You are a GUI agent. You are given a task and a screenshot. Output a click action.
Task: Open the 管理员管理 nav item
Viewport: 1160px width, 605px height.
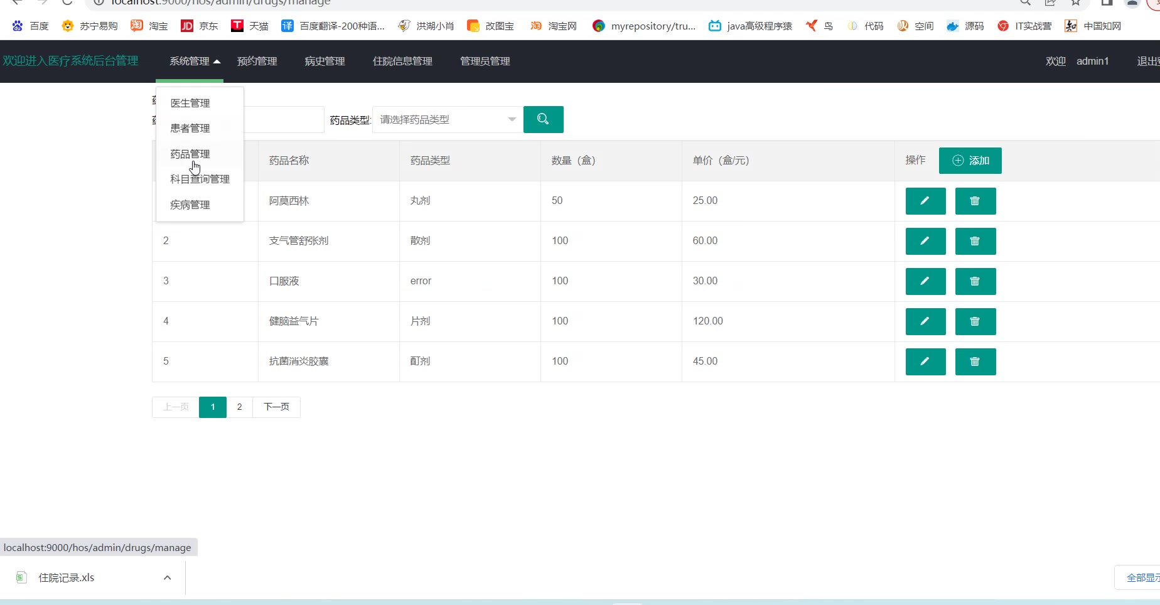coord(485,61)
